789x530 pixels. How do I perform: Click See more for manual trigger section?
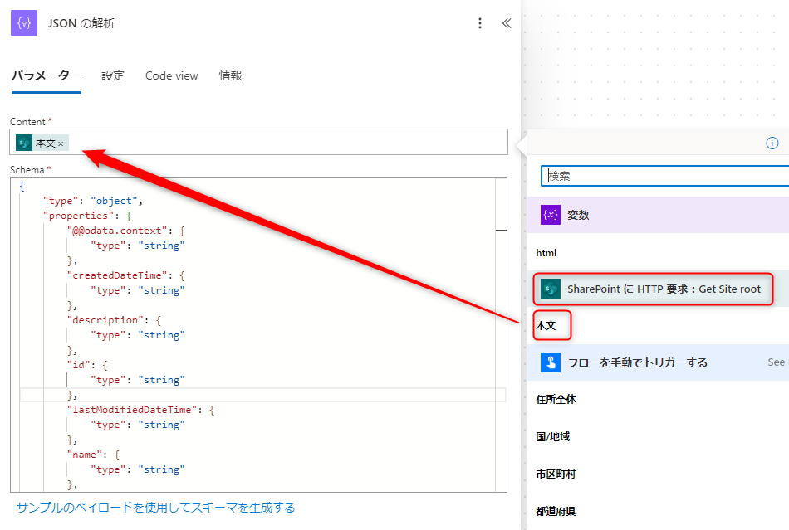777,362
